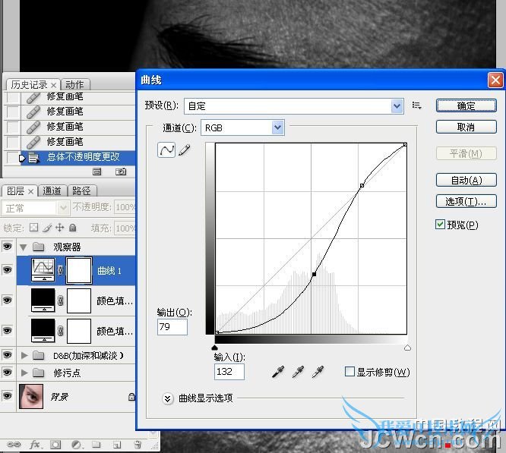506x453 pixels.
Task: Pick the white point eyedropper
Action: click(x=317, y=371)
